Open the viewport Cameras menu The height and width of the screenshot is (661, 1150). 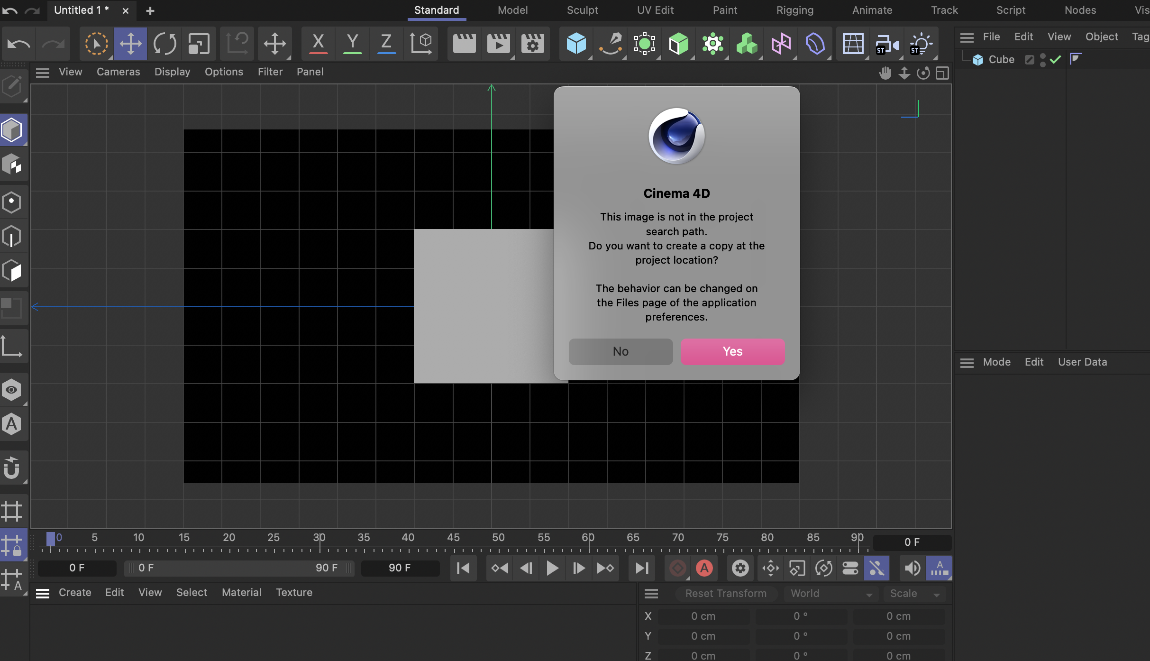(119, 72)
